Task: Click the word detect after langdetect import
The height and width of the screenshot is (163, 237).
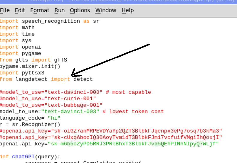Action: click(x=83, y=79)
